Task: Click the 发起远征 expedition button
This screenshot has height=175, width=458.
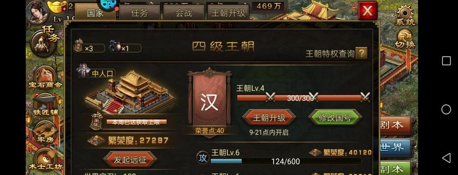Action: (x=130, y=160)
